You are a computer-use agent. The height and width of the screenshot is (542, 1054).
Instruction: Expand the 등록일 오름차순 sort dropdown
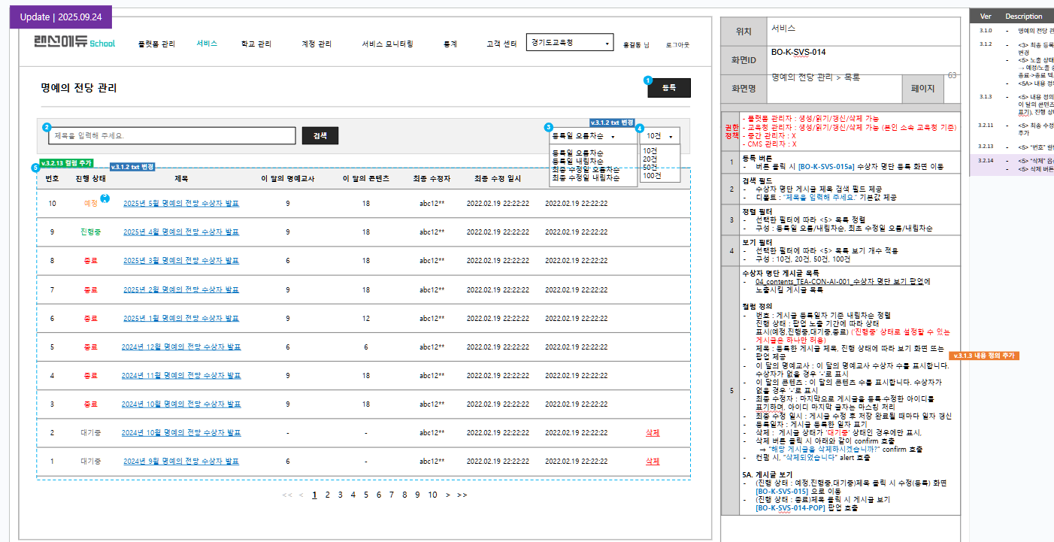[592, 136]
